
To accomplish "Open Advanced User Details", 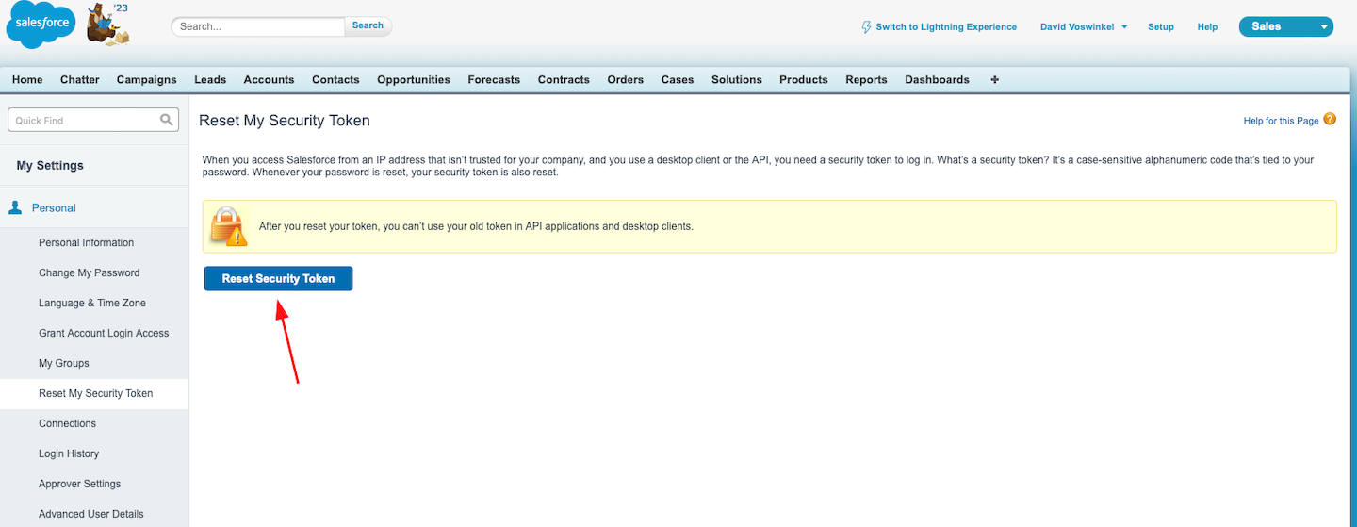I will 91,514.
